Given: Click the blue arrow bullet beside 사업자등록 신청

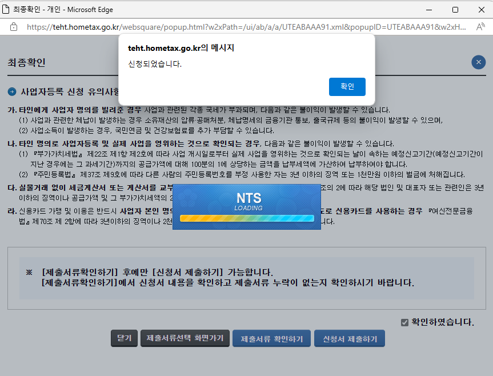Looking at the screenshot, I should pos(12,92).
